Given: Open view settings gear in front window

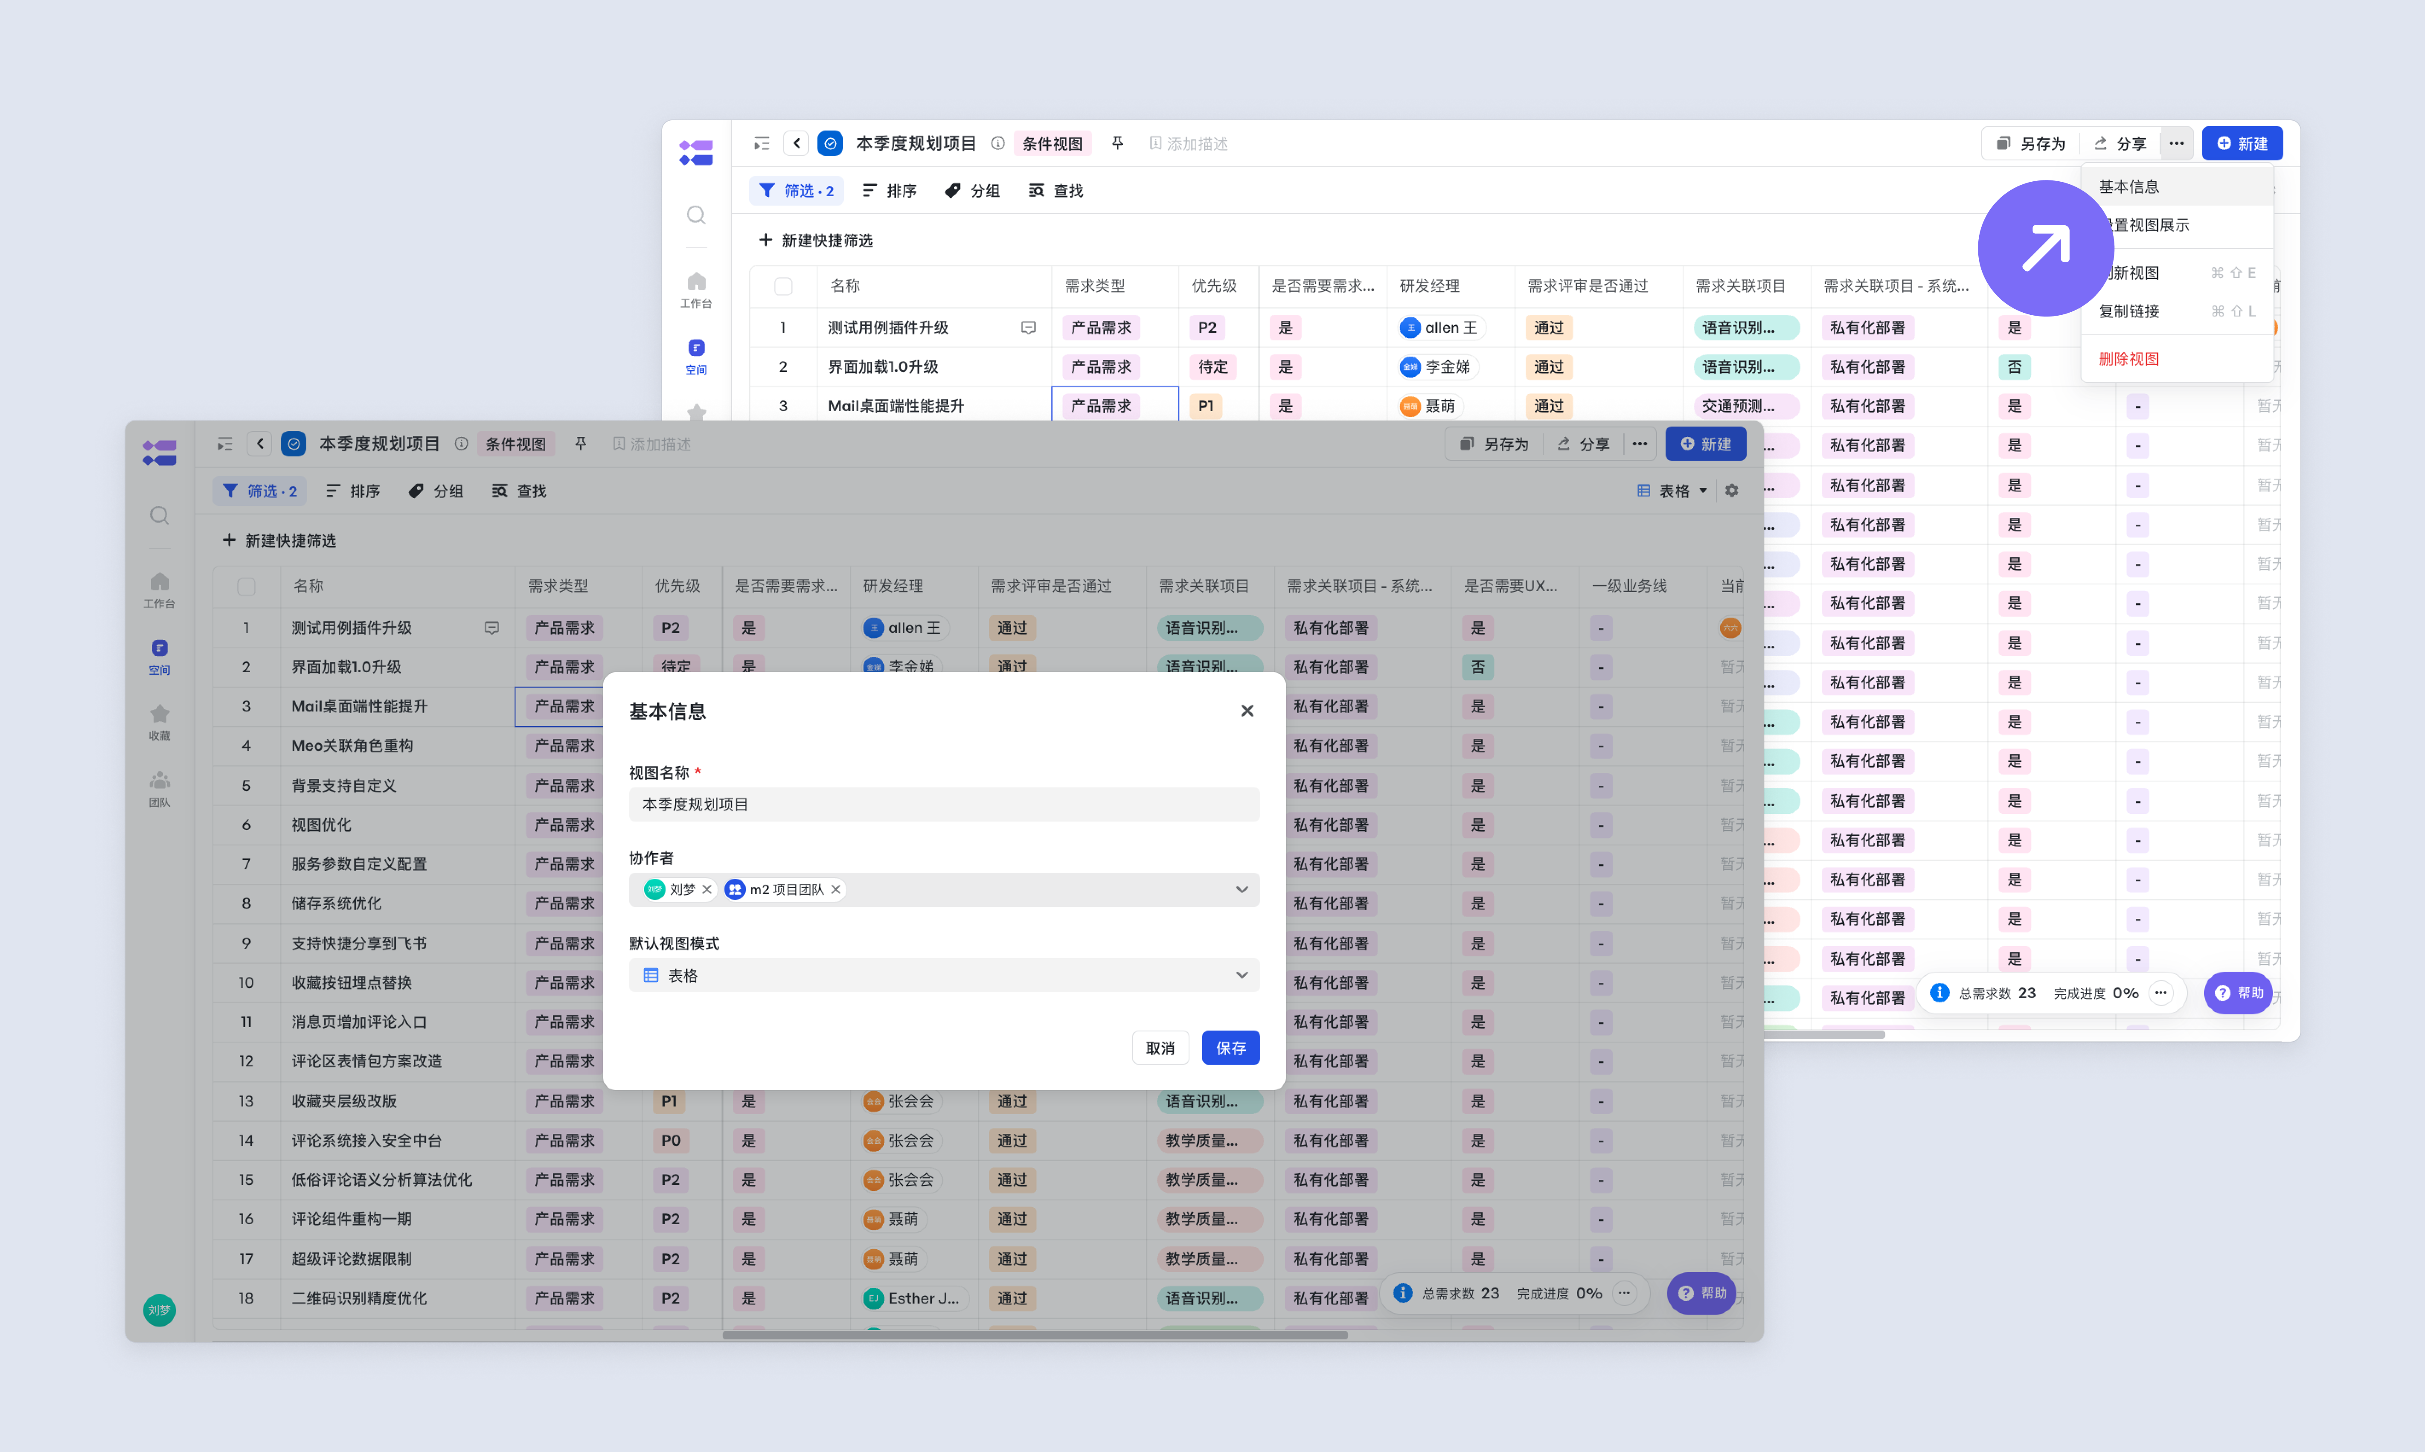Looking at the screenshot, I should coord(1732,491).
